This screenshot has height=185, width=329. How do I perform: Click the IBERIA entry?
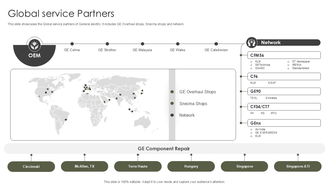point(297,65)
